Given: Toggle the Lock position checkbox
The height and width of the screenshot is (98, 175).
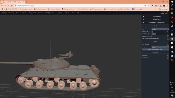Looking at the screenshot, I should 168,45.
